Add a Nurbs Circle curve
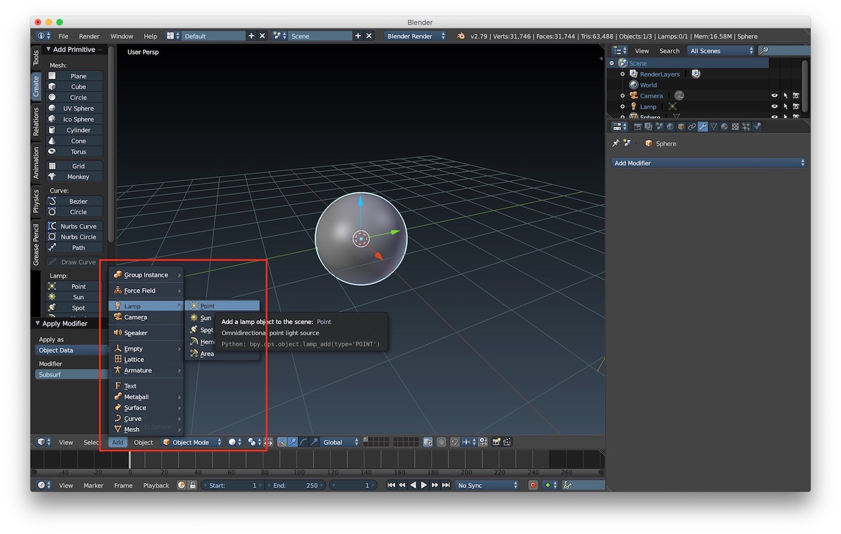This screenshot has height=534, width=841. pyautogui.click(x=75, y=237)
